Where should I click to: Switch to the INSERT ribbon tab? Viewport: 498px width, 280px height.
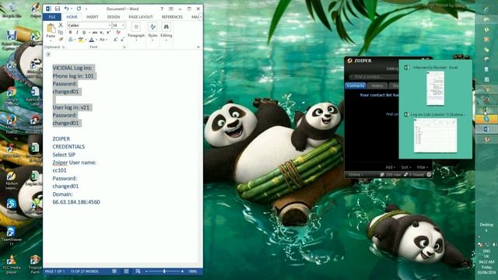click(x=92, y=17)
